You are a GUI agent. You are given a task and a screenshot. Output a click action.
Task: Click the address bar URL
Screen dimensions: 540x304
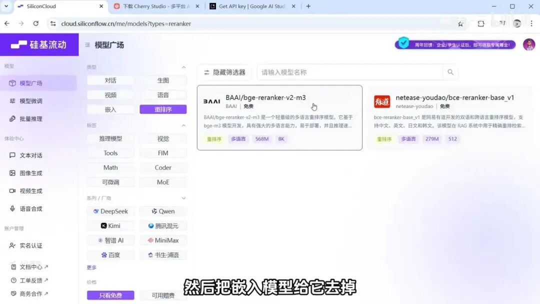coord(126,24)
